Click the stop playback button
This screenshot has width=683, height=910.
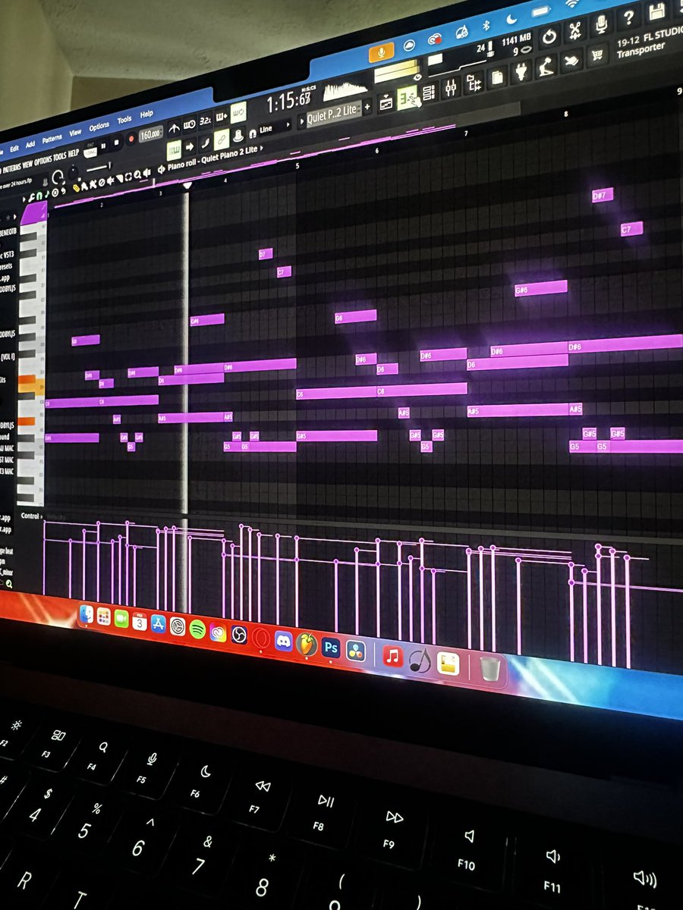[x=116, y=143]
